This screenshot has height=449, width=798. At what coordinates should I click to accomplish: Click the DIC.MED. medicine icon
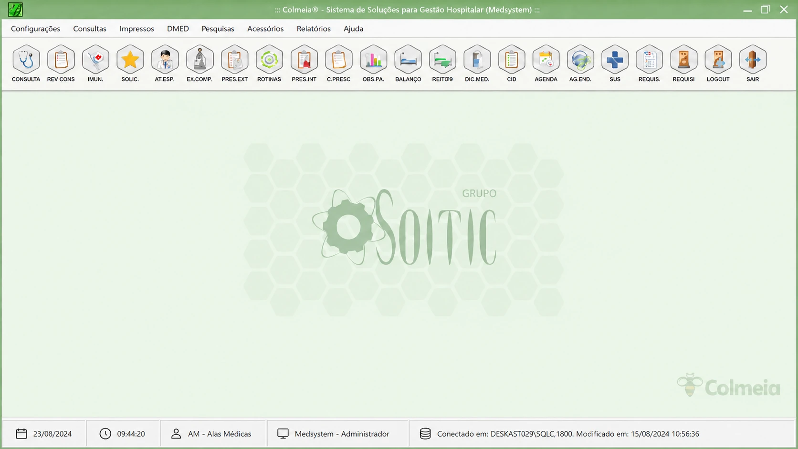tap(477, 60)
